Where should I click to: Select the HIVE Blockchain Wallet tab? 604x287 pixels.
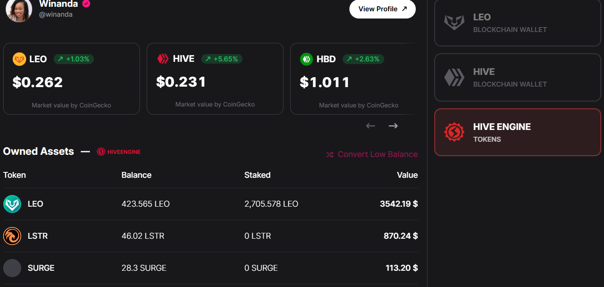click(x=518, y=78)
